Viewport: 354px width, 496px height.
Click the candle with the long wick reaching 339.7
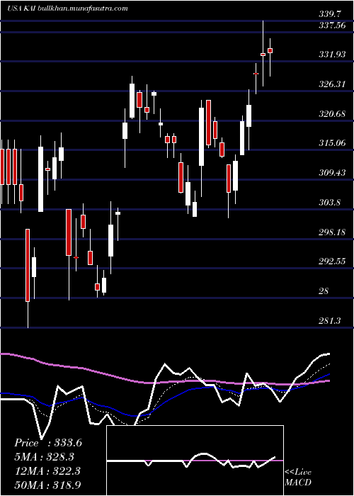[x=263, y=53]
